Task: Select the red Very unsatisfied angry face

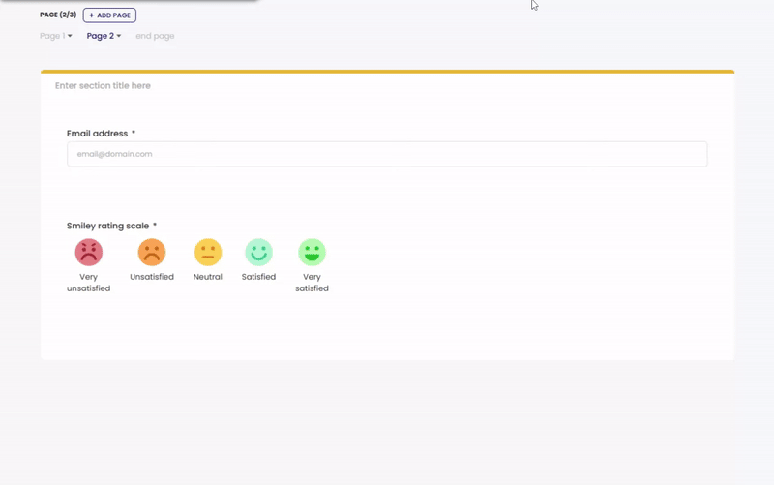Action: 89,253
